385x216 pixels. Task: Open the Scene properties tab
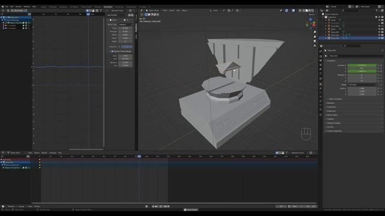pos(321,70)
